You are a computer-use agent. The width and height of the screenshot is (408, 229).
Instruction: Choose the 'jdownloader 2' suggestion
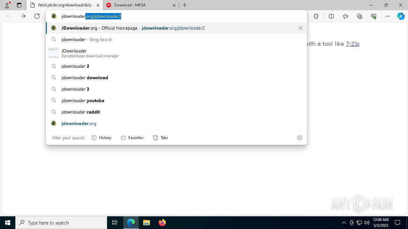(176, 66)
